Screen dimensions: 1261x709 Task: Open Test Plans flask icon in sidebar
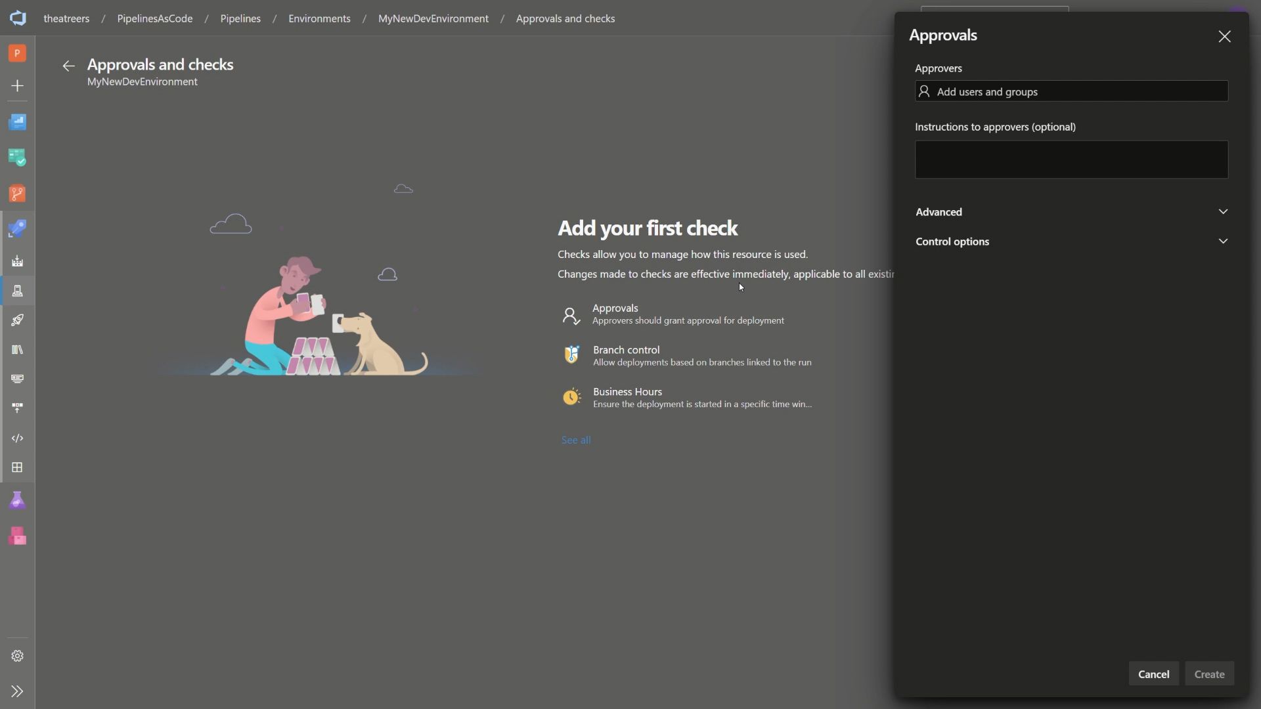pyautogui.click(x=18, y=500)
